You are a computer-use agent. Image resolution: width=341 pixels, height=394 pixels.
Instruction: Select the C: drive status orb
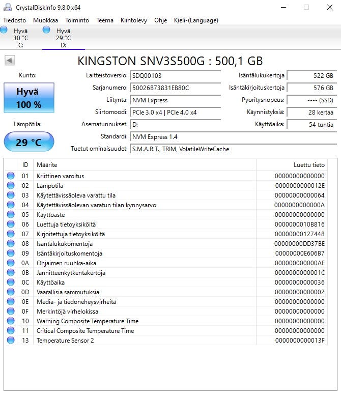point(4,31)
